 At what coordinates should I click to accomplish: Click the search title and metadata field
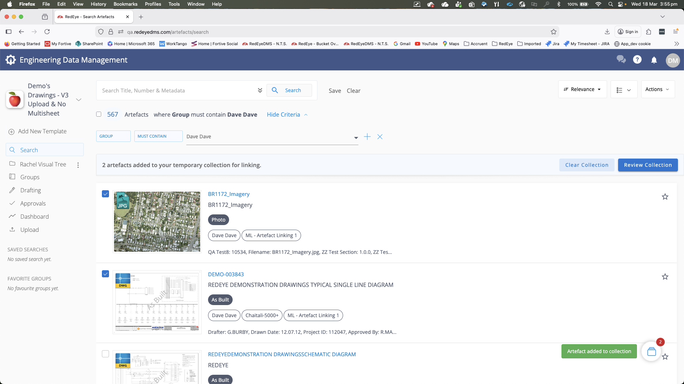pyautogui.click(x=178, y=90)
